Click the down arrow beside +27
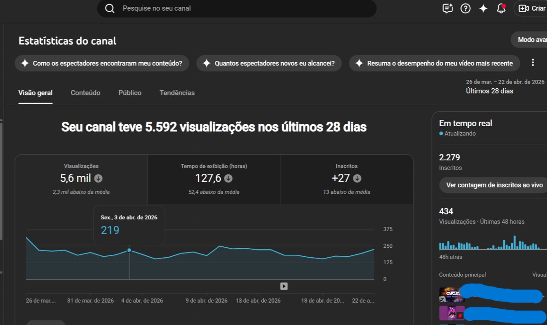This screenshot has width=547, height=325. [357, 178]
